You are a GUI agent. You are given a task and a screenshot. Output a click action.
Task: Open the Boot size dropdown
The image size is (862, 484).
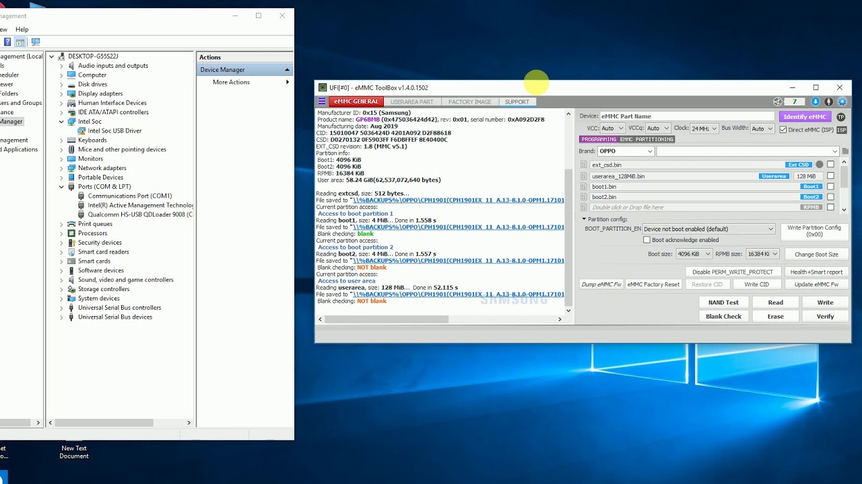click(694, 254)
